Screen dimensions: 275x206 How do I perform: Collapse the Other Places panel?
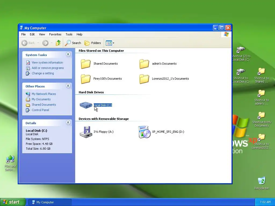pos(68,86)
